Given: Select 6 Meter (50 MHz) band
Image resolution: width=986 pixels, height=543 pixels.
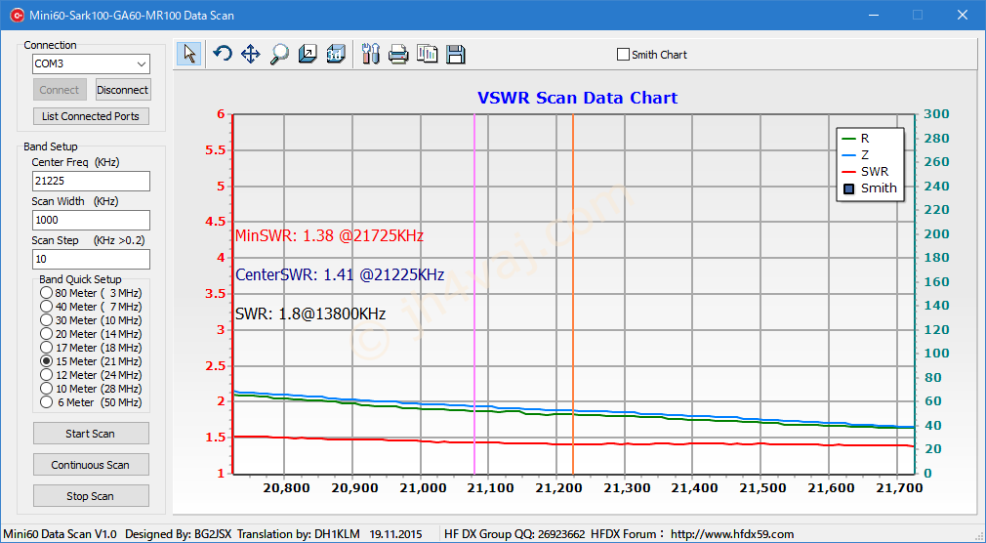Looking at the screenshot, I should (91, 402).
